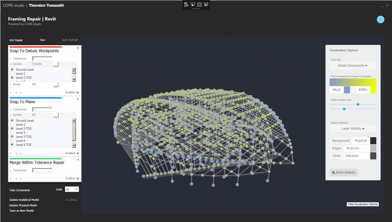Click Tolerance field in Merge Within Tolerance Repair
392x222 pixels.
(x=42, y=170)
